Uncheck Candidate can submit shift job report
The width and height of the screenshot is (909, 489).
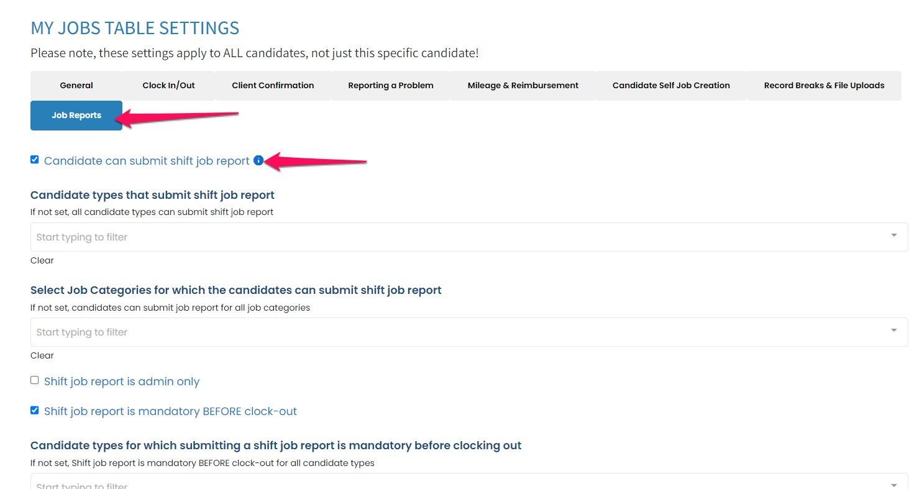(x=35, y=160)
